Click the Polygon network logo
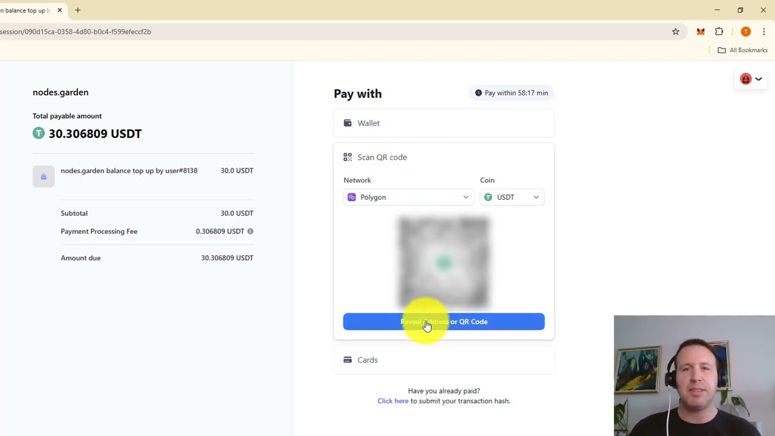 352,197
